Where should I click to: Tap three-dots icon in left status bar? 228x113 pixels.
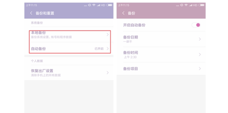(x=85, y=6)
